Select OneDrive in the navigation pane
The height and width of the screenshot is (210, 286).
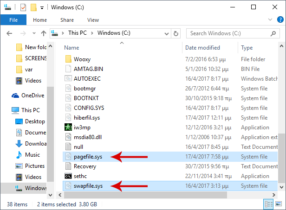click(28, 95)
